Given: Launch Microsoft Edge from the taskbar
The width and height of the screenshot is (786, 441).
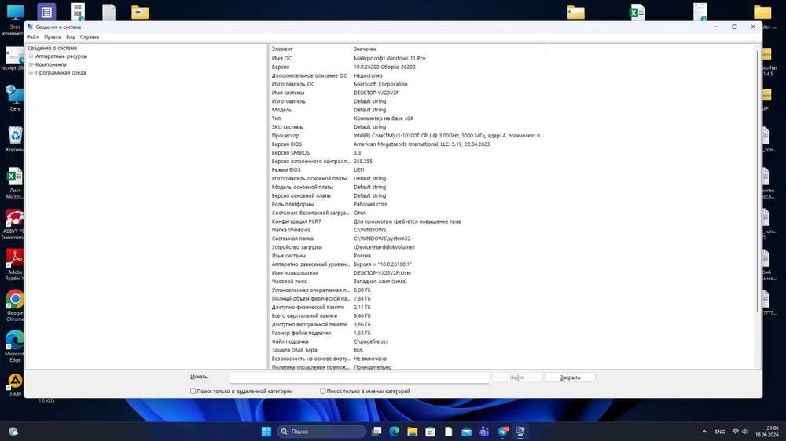Looking at the screenshot, I should [x=395, y=432].
